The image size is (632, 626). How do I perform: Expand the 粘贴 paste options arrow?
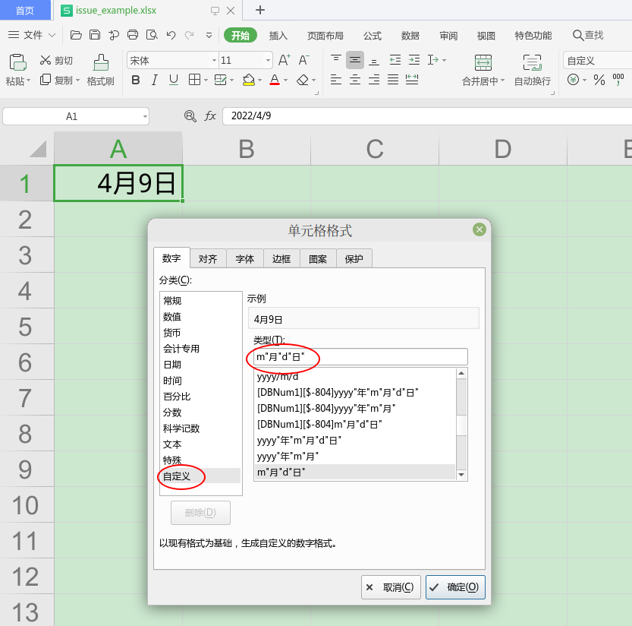pos(29,81)
